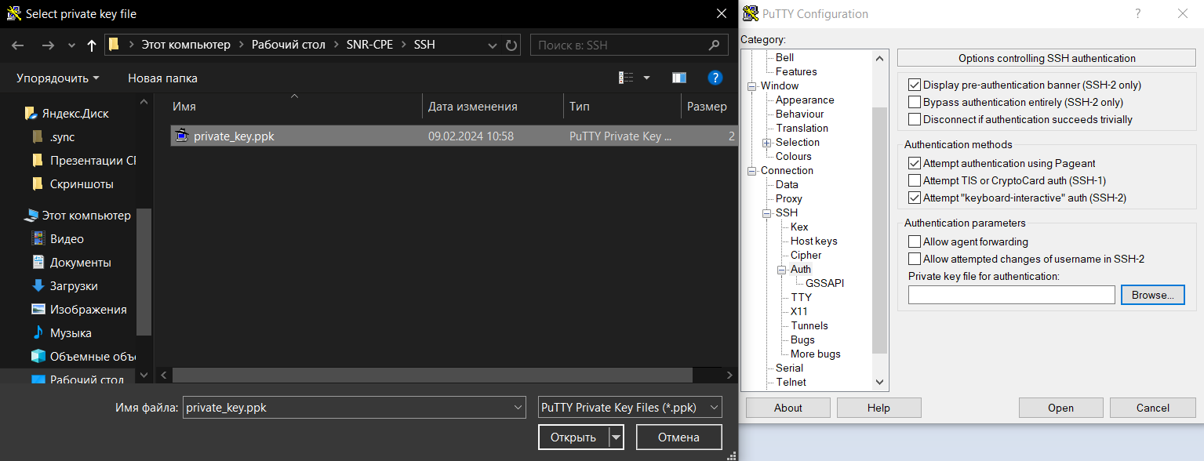Uncheck Attempt authentication using Pageant
Screen dimensions: 1204x461
(x=914, y=163)
